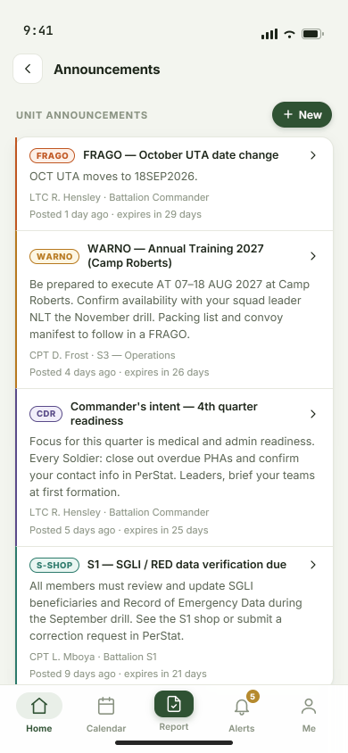The width and height of the screenshot is (348, 753).
Task: Open the Home tab icon
Action: click(39, 706)
